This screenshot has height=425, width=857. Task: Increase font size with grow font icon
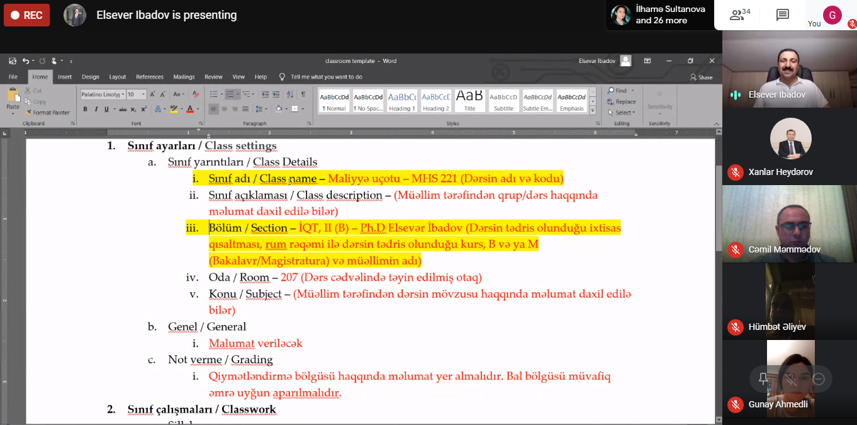tap(152, 94)
